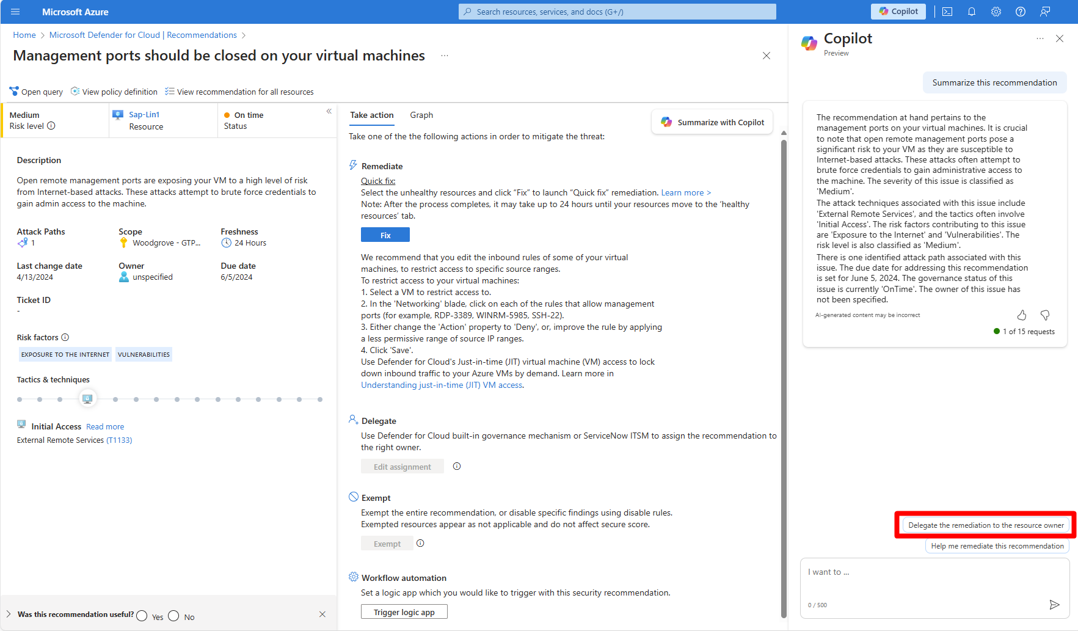The height and width of the screenshot is (631, 1078).
Task: Click the Edit assignment button
Action: (402, 467)
